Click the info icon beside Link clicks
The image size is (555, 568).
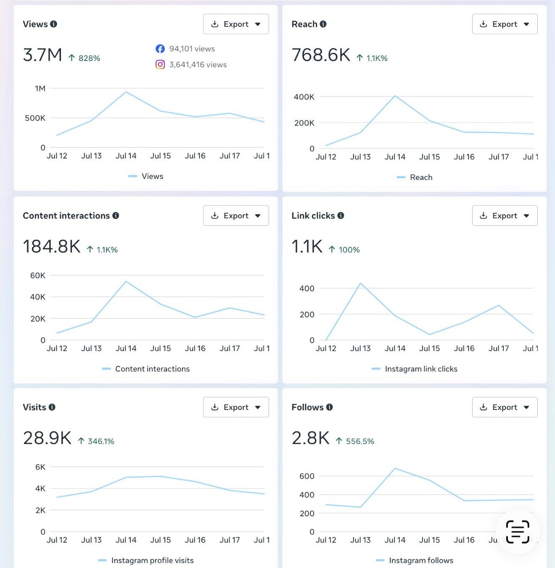[x=341, y=216]
